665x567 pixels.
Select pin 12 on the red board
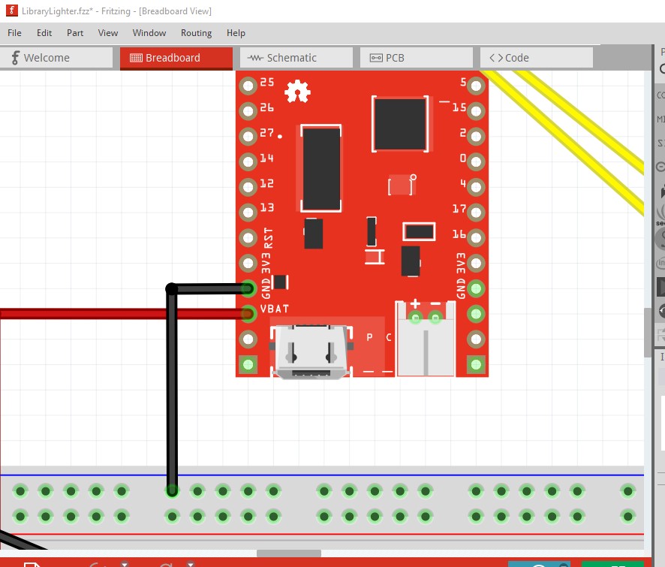pos(248,187)
